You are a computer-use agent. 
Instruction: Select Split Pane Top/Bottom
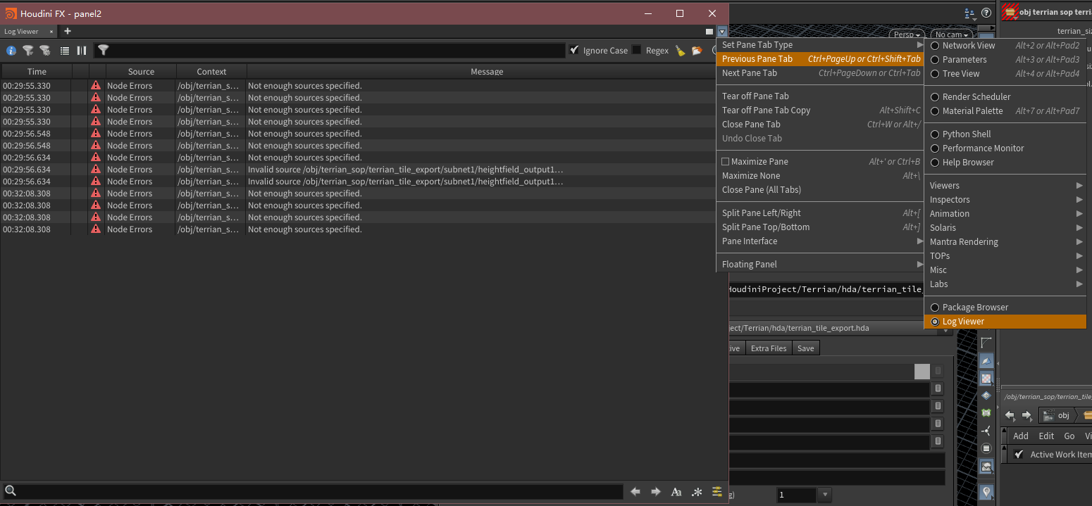click(x=821, y=227)
